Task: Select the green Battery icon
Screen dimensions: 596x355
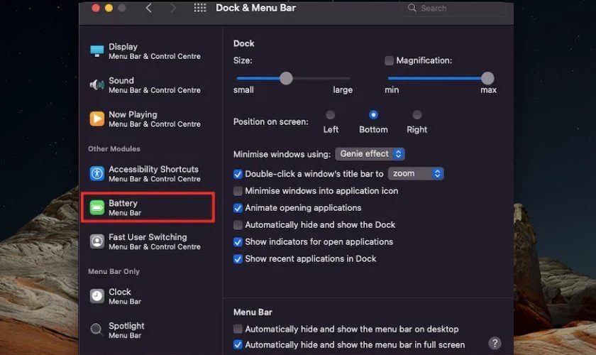Action: click(96, 207)
